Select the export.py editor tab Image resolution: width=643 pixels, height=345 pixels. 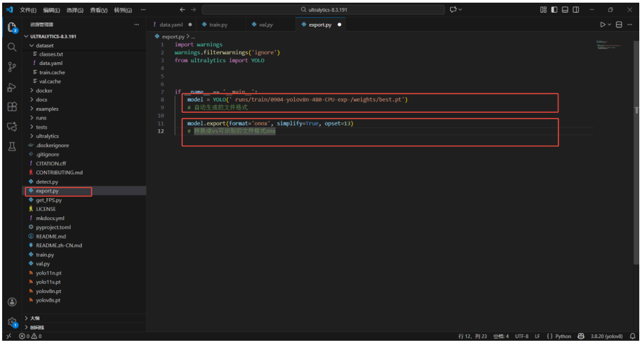coord(319,24)
